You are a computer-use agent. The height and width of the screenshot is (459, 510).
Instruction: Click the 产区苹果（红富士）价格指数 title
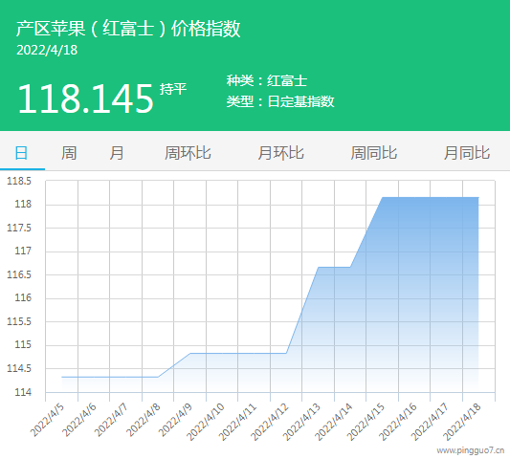[x=128, y=29]
